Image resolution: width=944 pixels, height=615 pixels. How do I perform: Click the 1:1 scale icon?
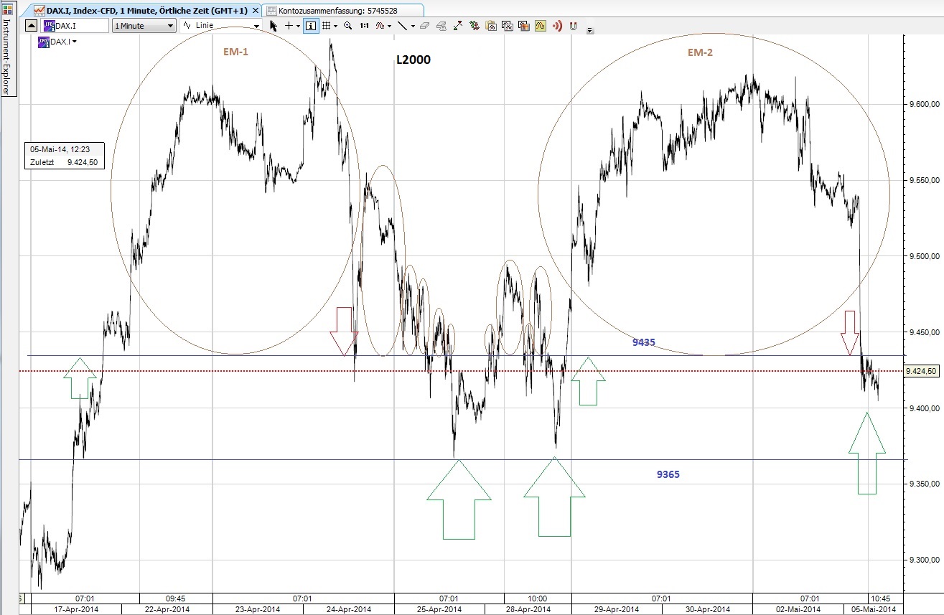365,26
